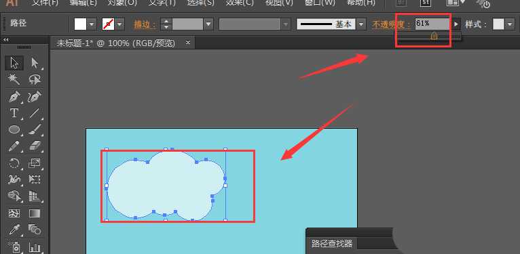Select the Gradient tool

(35, 213)
